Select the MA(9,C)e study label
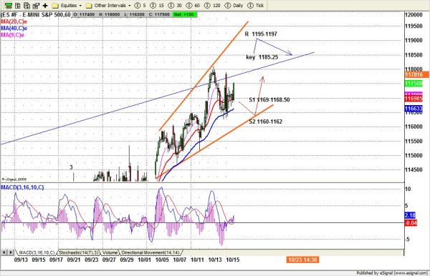 click(x=13, y=35)
